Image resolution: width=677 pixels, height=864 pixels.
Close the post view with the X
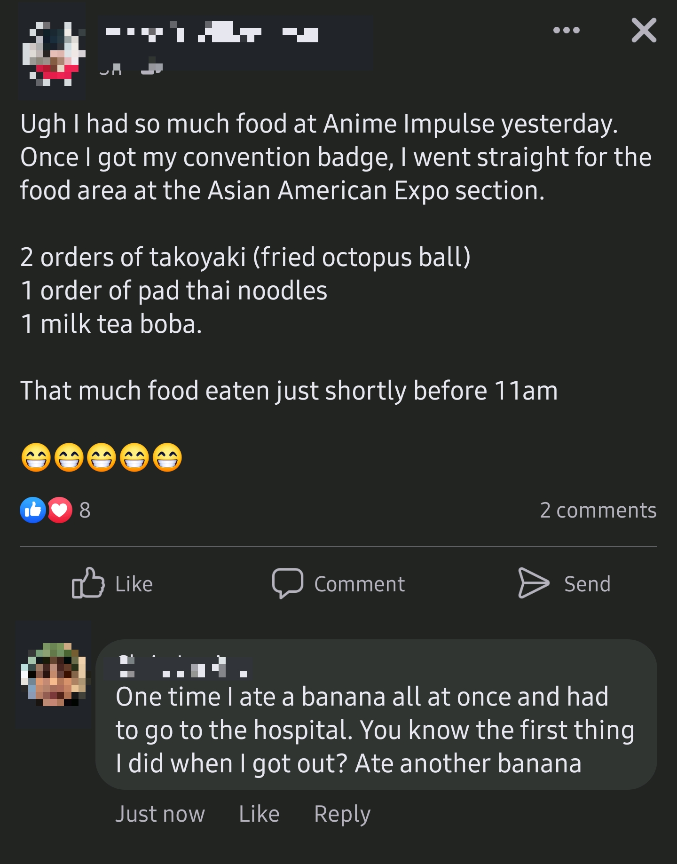pos(644,31)
